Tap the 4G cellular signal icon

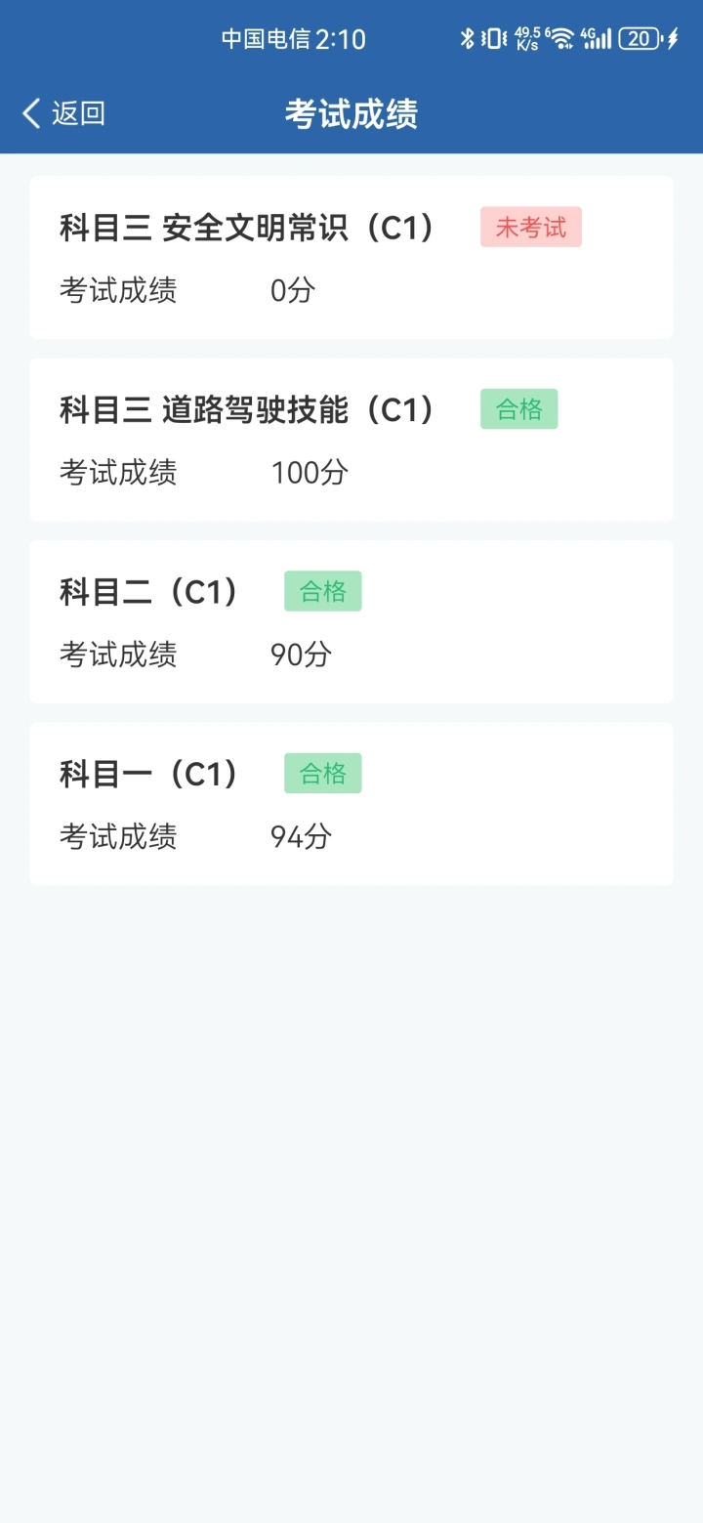(597, 38)
